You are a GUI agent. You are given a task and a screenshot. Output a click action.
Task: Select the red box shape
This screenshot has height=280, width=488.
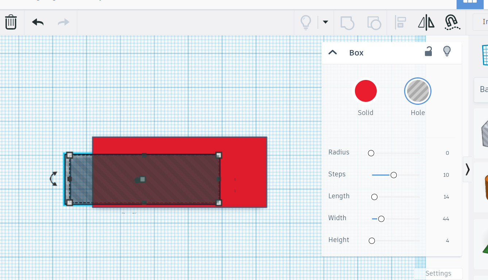pos(244,172)
